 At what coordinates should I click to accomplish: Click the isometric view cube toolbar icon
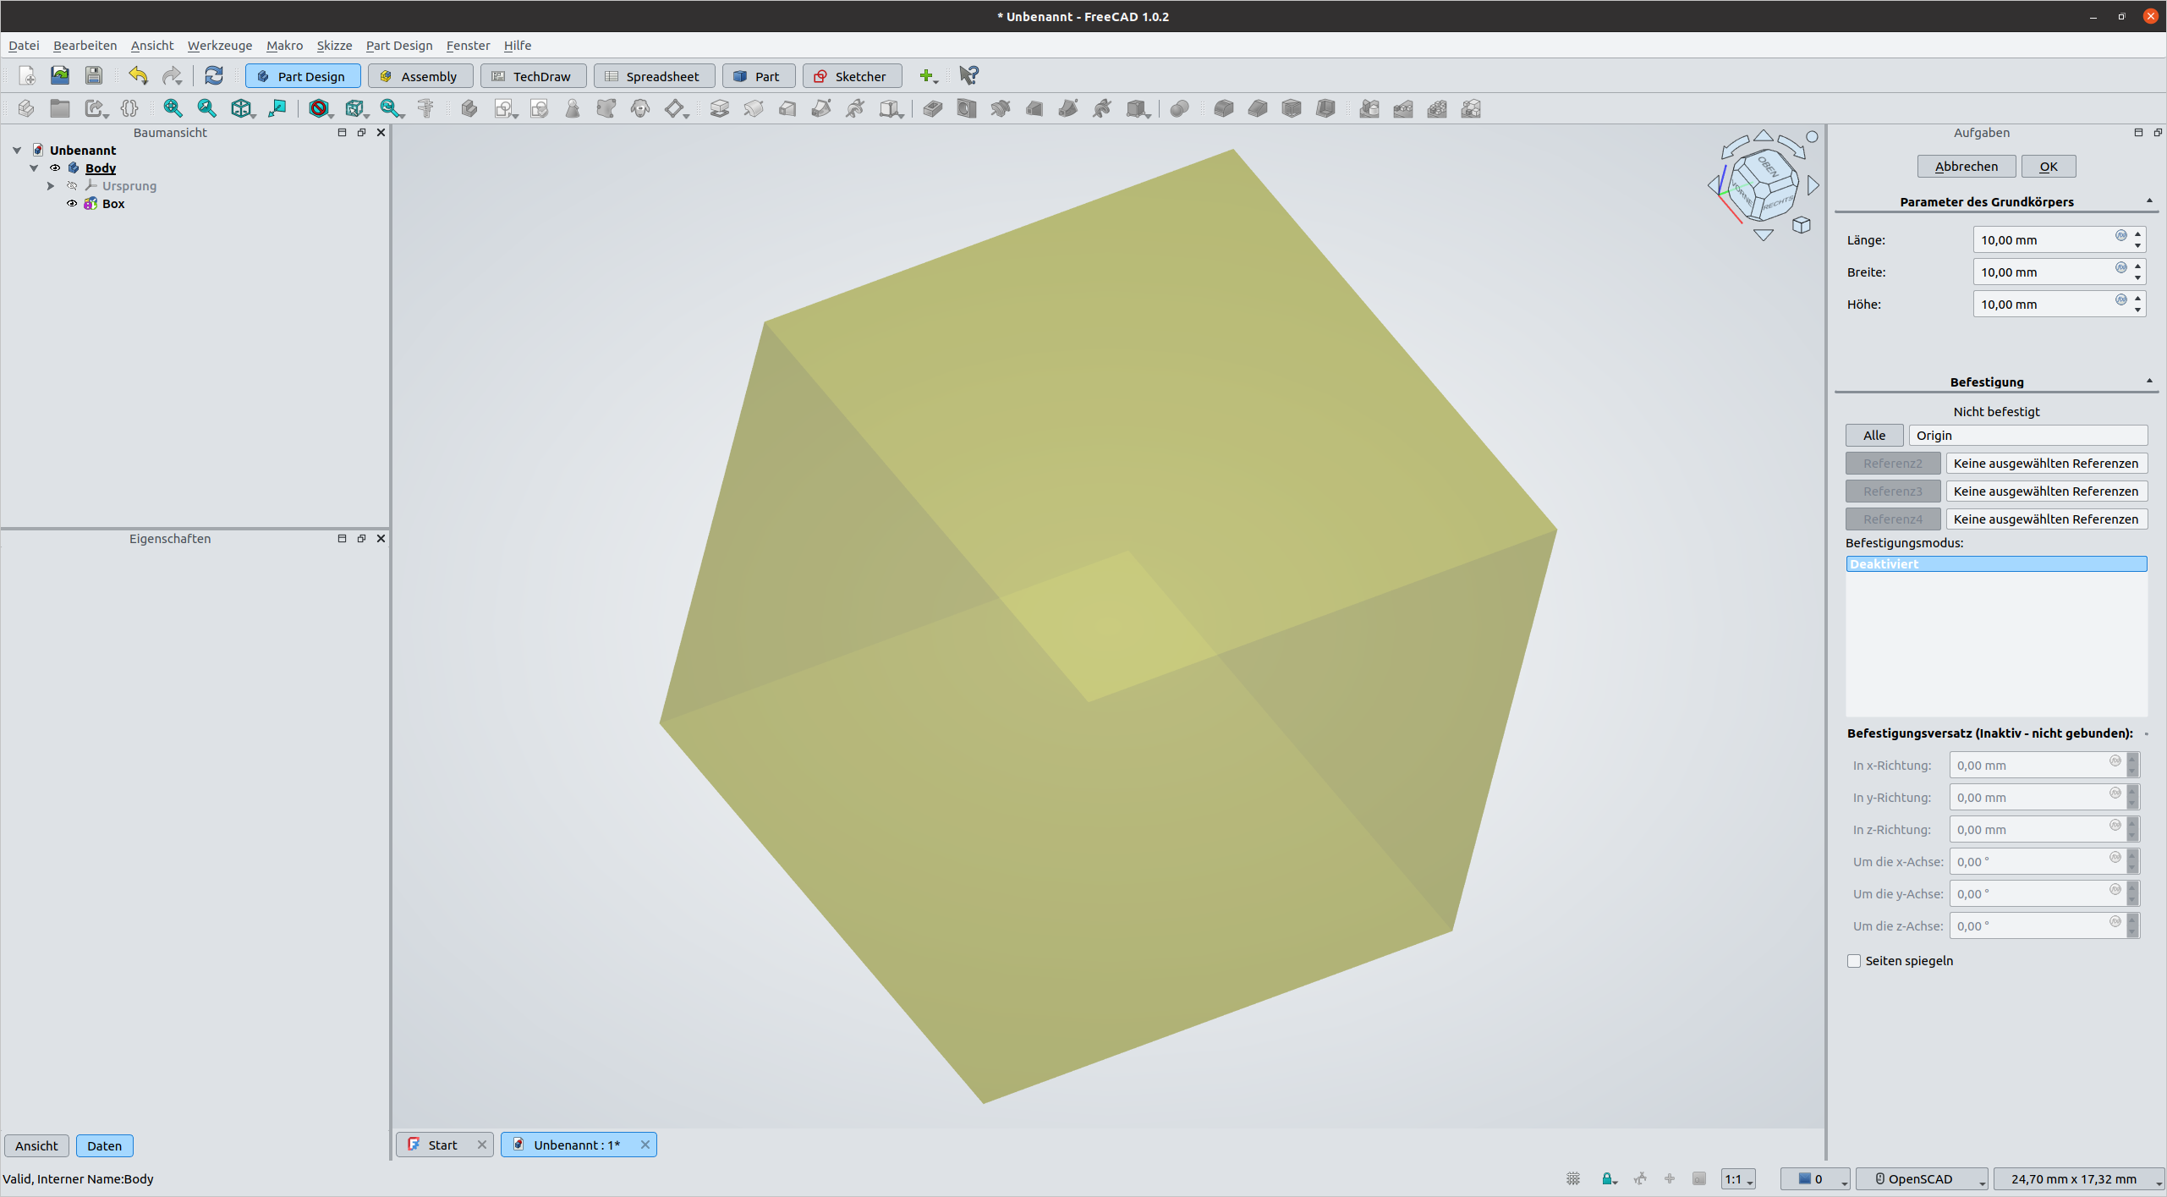point(241,108)
